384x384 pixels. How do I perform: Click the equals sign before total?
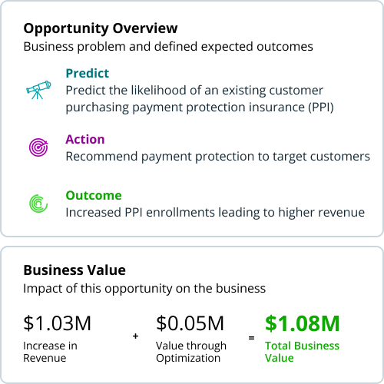point(251,338)
